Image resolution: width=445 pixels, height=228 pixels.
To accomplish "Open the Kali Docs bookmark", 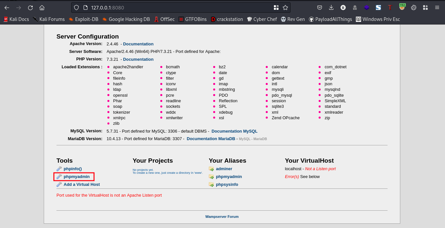I will pyautogui.click(x=16, y=19).
